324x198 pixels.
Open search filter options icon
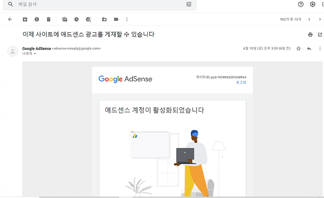tap(189, 4)
